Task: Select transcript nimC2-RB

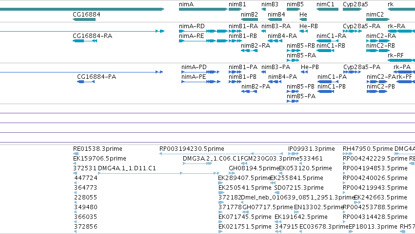Action: [378, 51]
